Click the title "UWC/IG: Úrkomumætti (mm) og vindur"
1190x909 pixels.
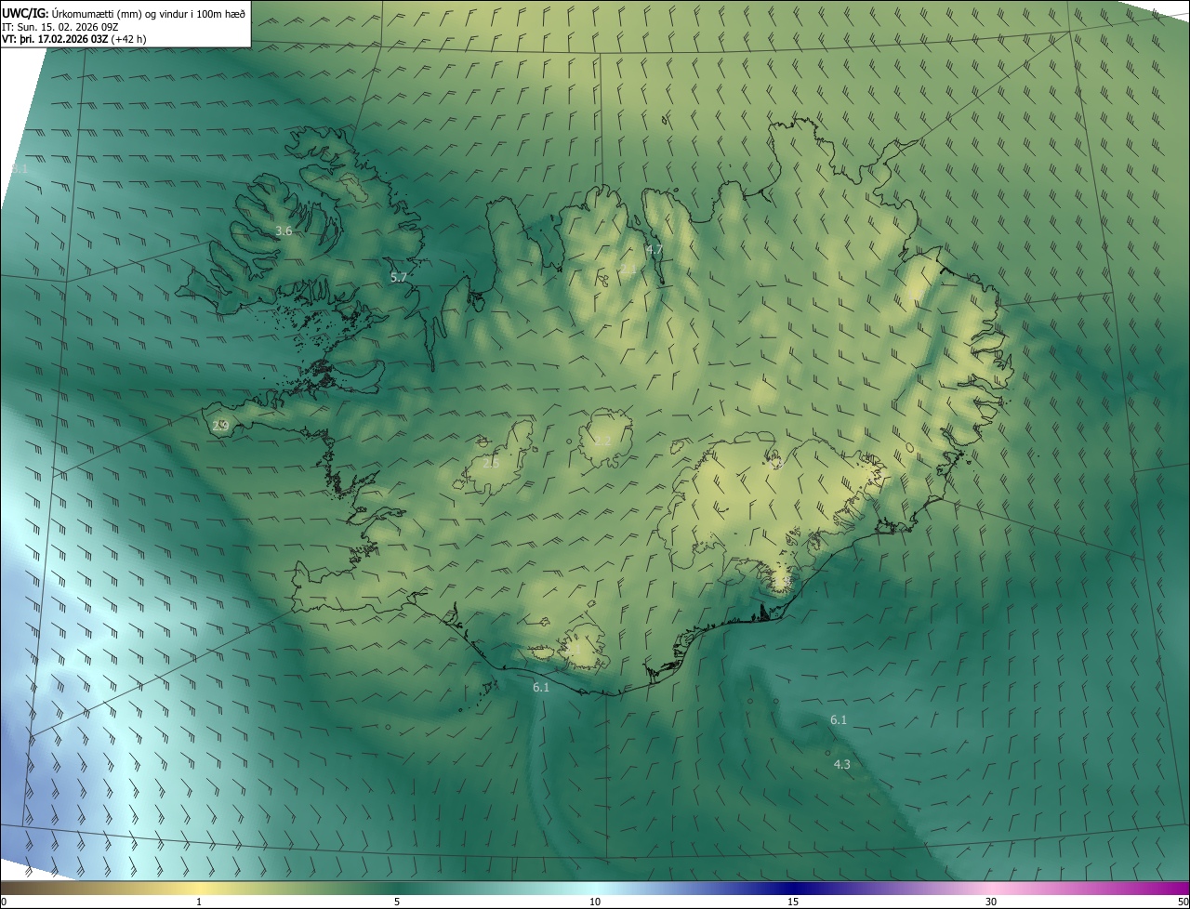(124, 12)
